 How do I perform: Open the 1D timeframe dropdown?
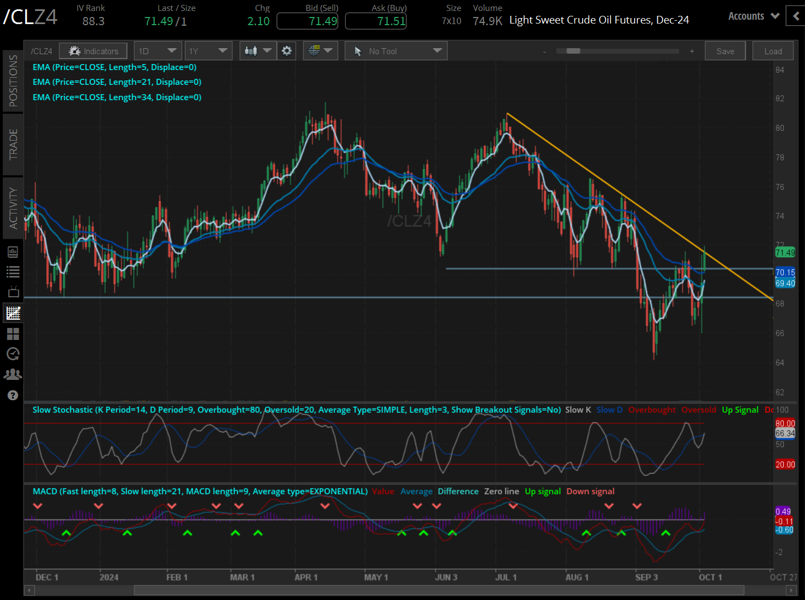pos(158,50)
